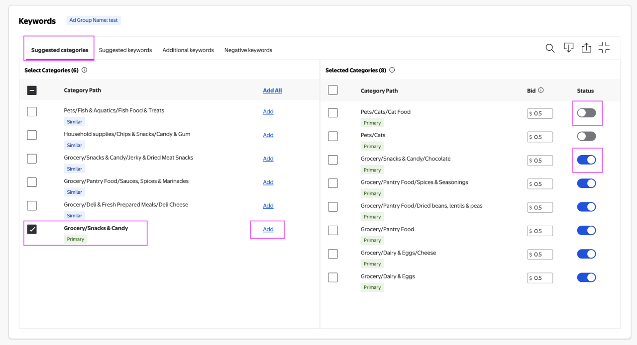Check Grocery/Dairy & Eggs/Cheese row checkbox

[333, 254]
